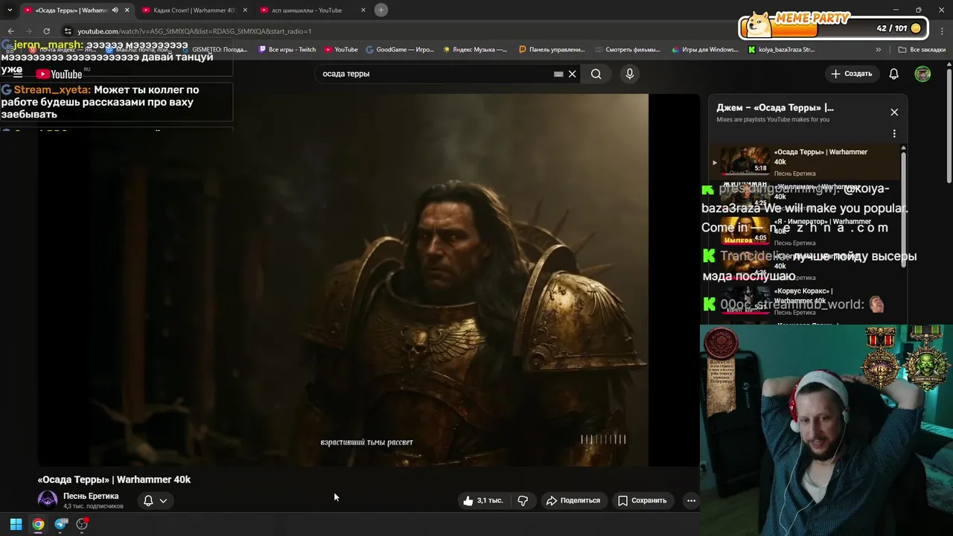The image size is (953, 536).
Task: Dislike the video
Action: (523, 500)
